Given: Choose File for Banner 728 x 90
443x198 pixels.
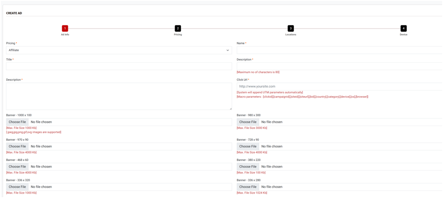Looking at the screenshot, I should click(x=248, y=146).
